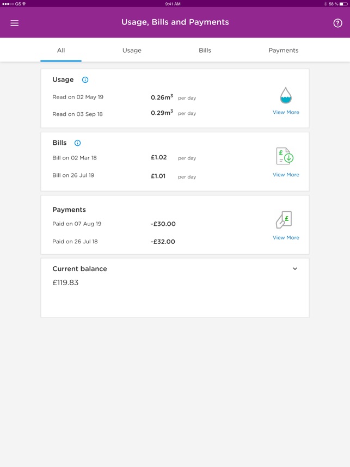Open the hamburger navigation menu

pyautogui.click(x=15, y=23)
